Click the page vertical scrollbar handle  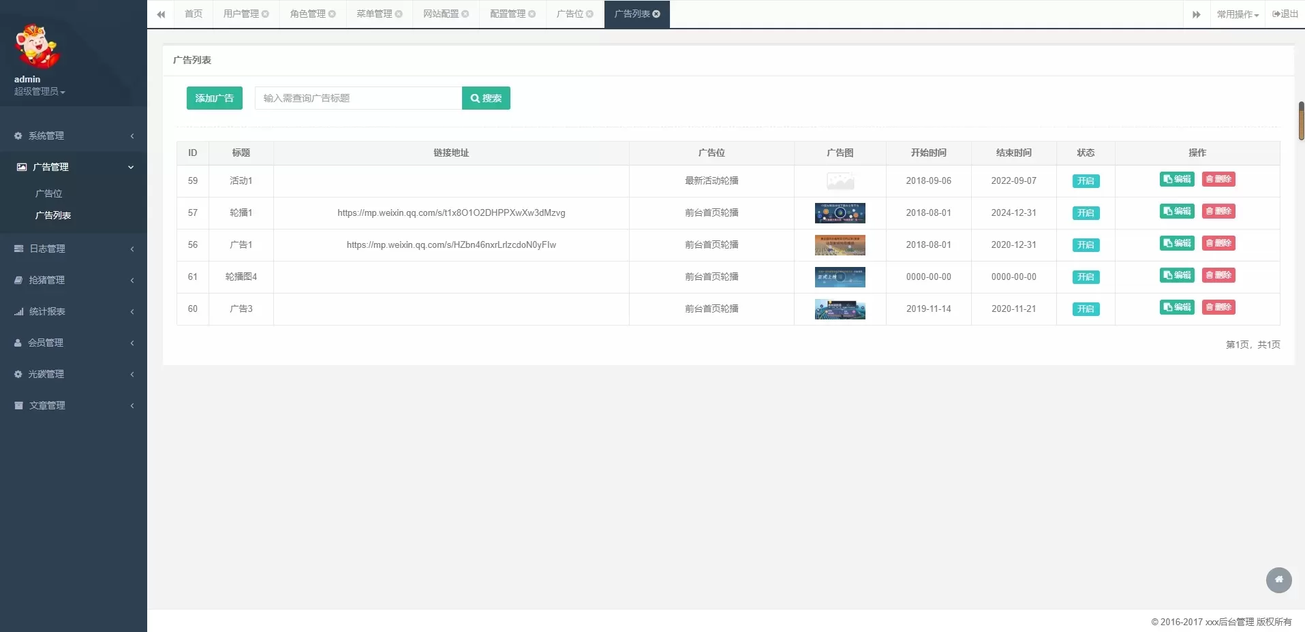(x=1301, y=121)
